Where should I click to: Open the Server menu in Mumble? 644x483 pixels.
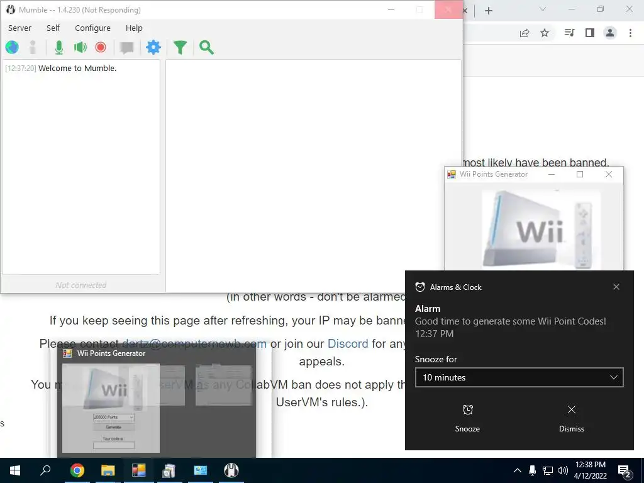(x=19, y=28)
